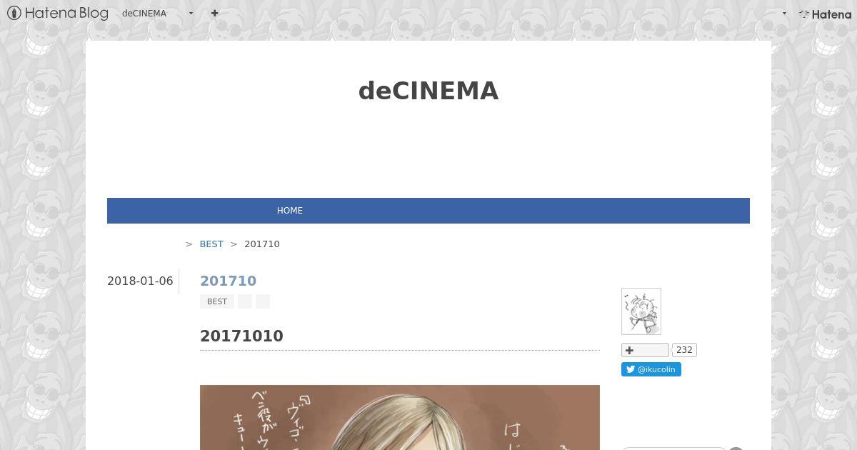
Task: Open the 2018-01-06 date link
Action: [140, 281]
